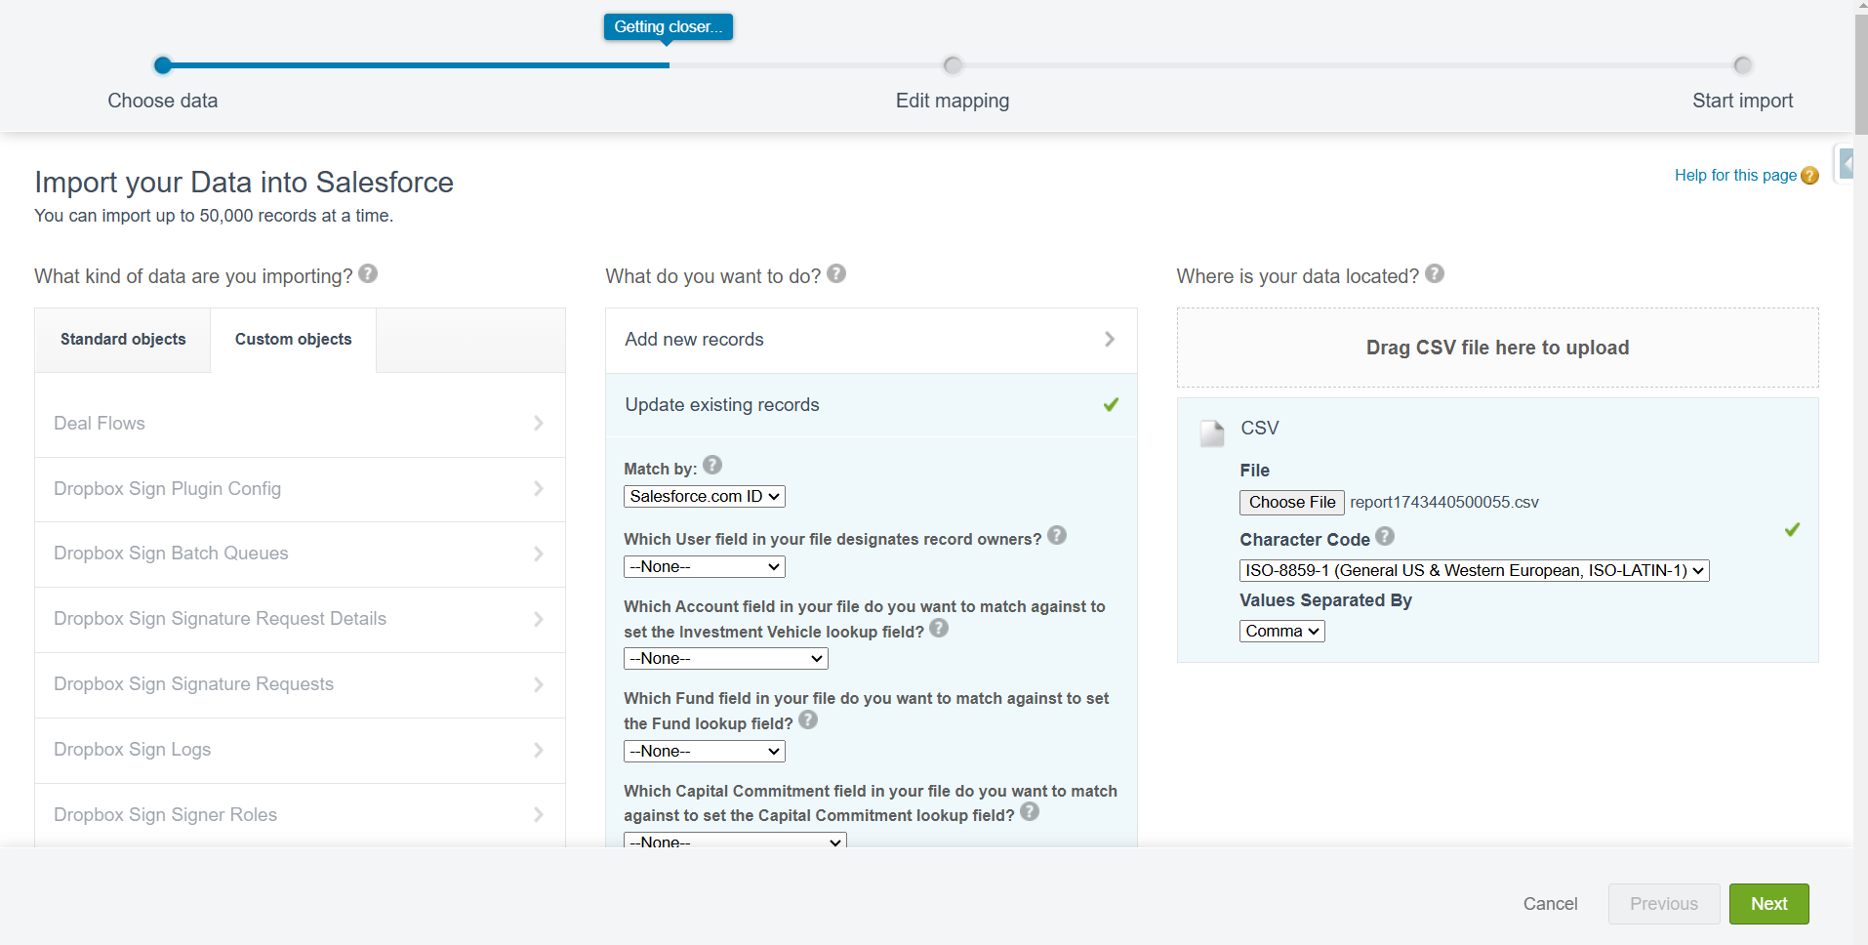The width and height of the screenshot is (1868, 945).
Task: Click the Dropbox Sign Signer Roles chevron
Action: [539, 814]
